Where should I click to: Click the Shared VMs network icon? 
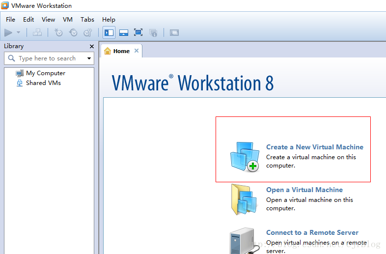20,83
